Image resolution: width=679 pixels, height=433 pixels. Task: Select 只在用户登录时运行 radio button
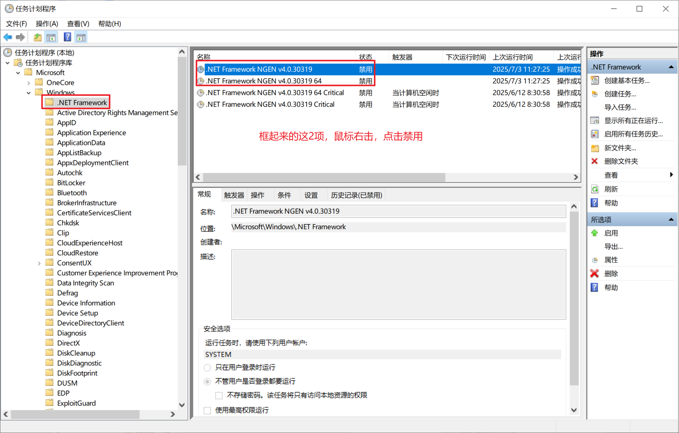(x=207, y=368)
